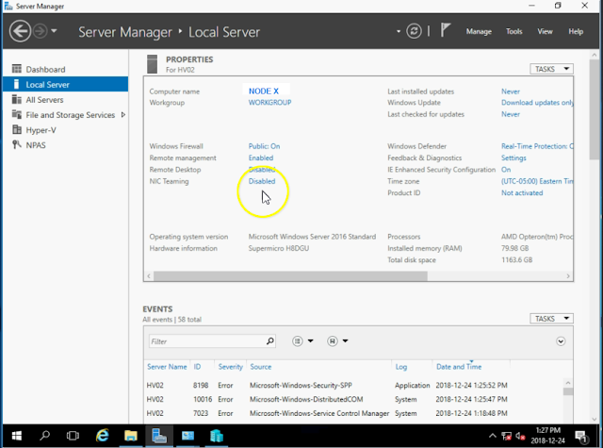Click the properties horizontal scrollbar thumb
Screen dimensions: 603x448
click(290, 276)
